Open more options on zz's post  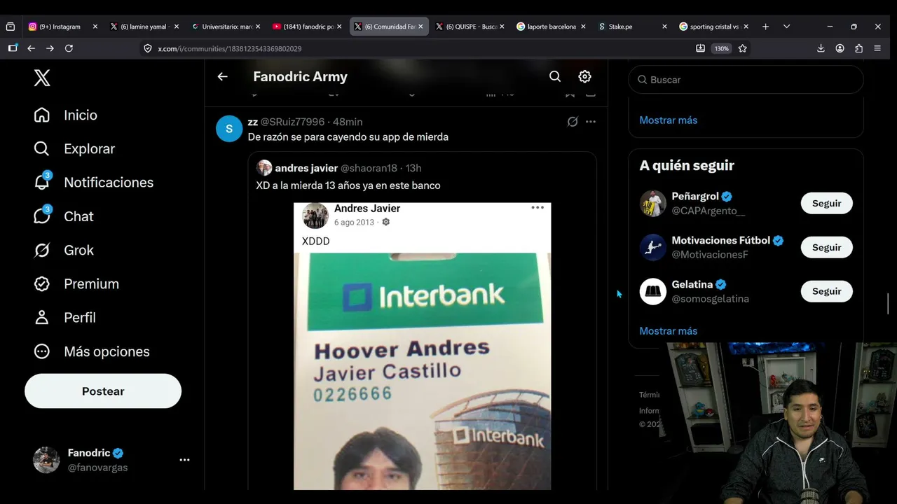coord(591,122)
